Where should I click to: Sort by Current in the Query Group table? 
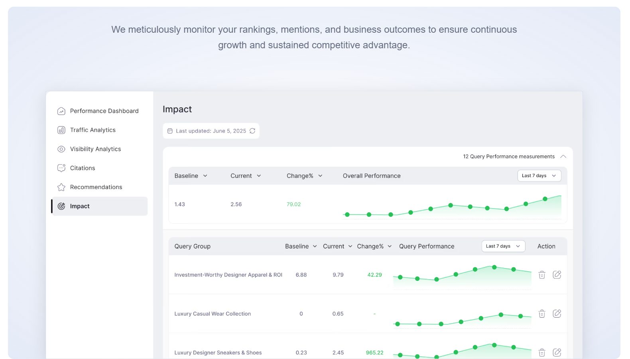point(337,247)
